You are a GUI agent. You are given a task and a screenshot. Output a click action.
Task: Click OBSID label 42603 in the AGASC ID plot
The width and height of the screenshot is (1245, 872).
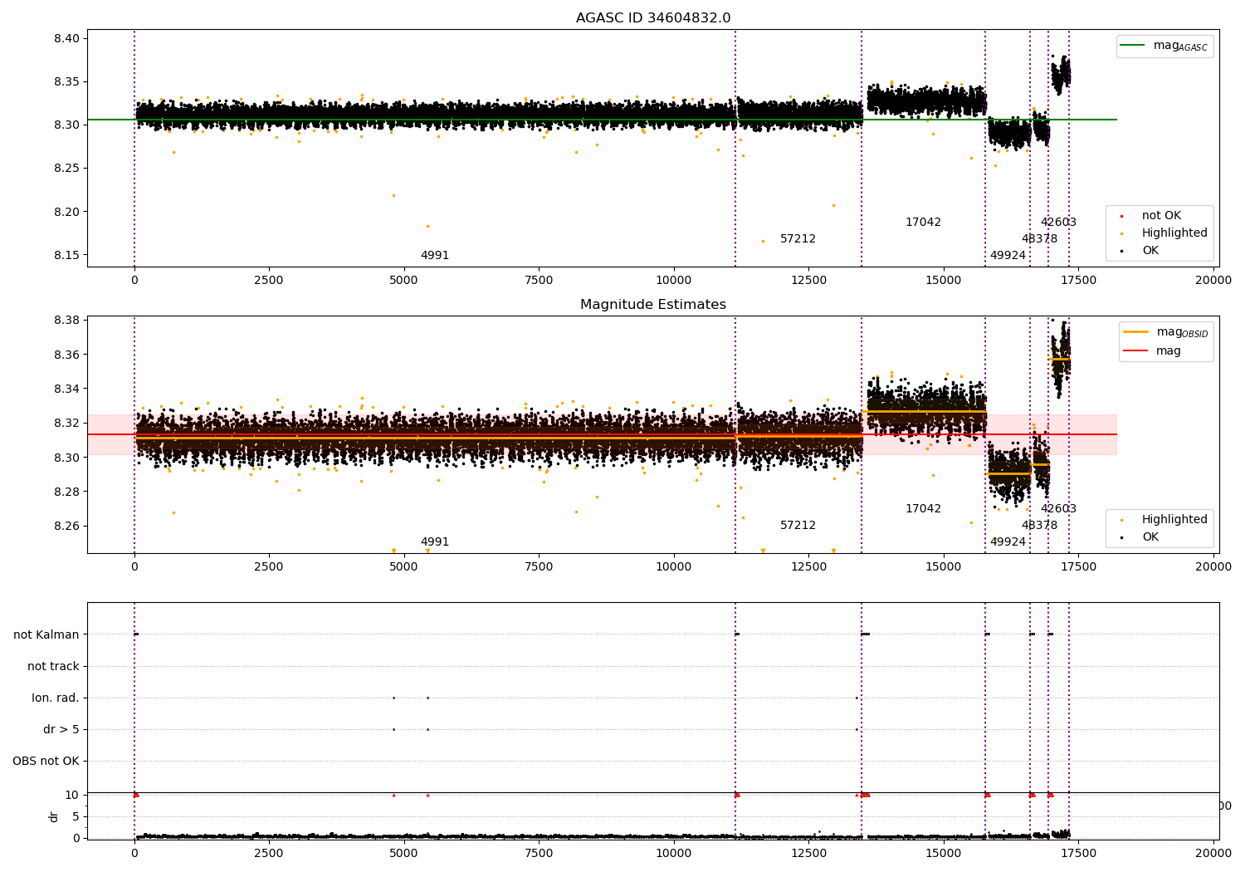pos(1058,223)
